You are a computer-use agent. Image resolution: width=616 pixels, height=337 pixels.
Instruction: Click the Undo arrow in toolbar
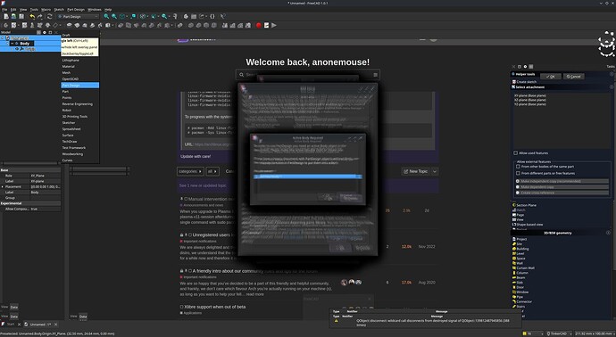click(32, 16)
